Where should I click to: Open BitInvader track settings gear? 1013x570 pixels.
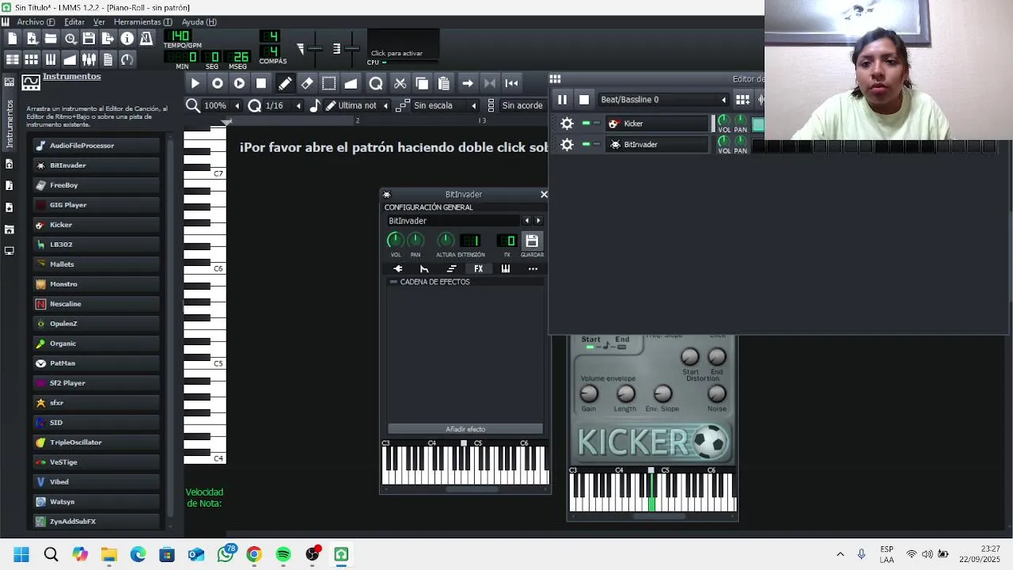(567, 145)
